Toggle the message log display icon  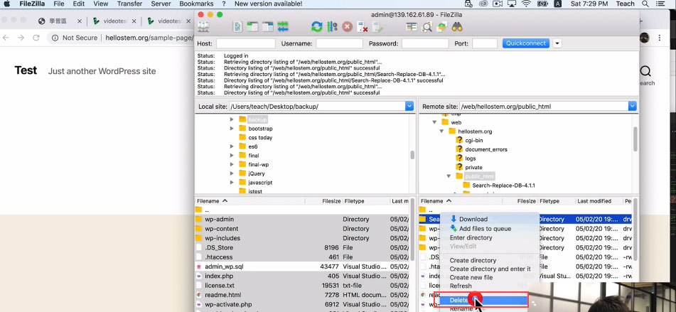tap(237, 27)
